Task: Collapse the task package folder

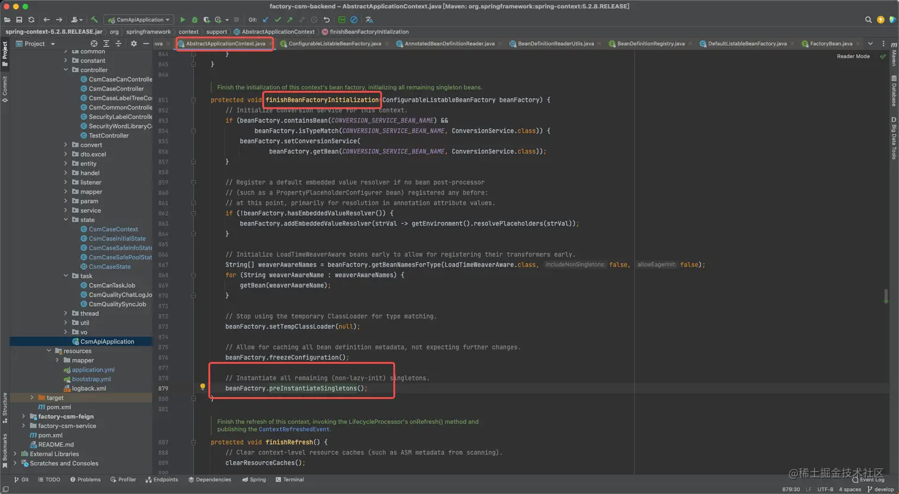Action: click(x=66, y=276)
